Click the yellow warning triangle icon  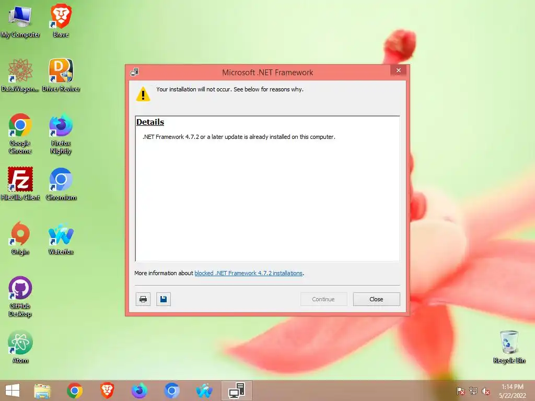coord(143,94)
